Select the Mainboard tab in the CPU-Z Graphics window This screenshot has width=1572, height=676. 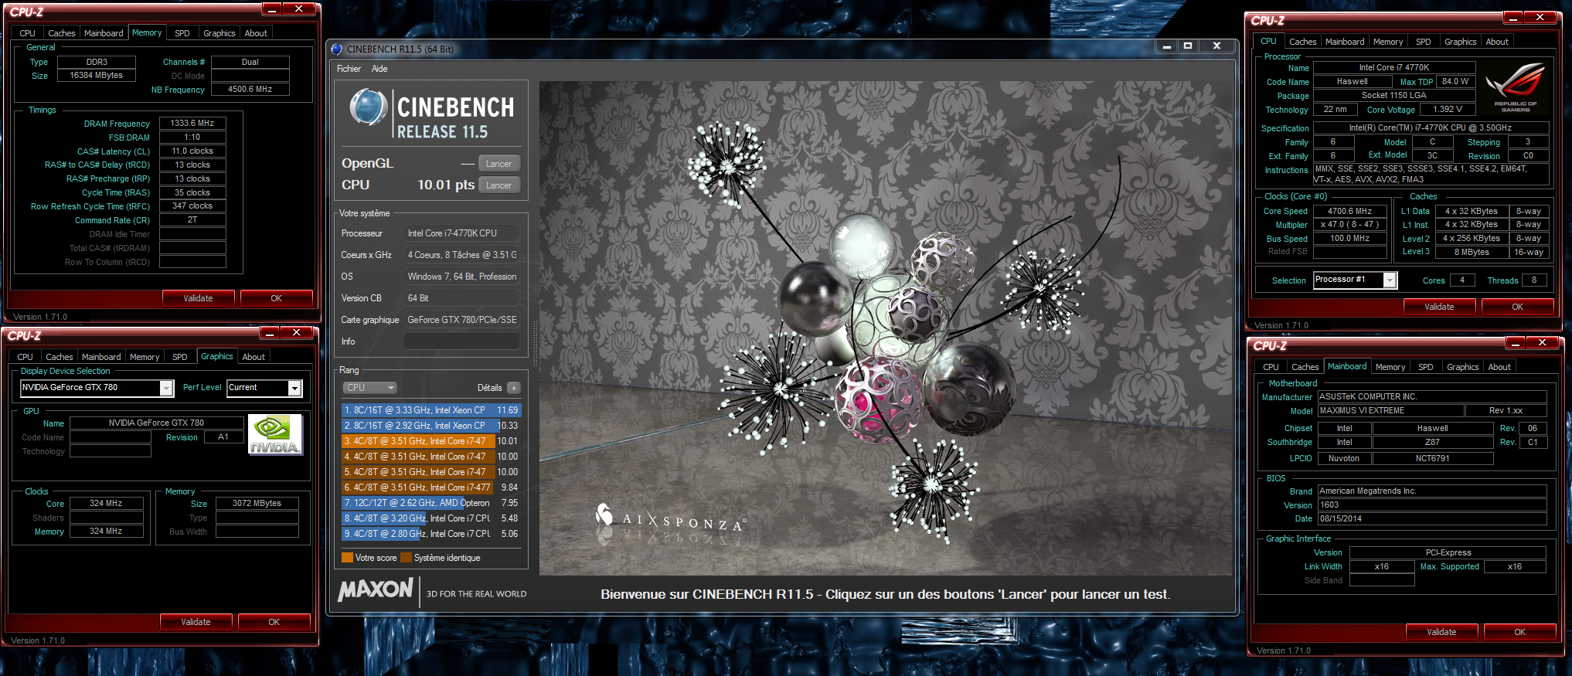click(x=101, y=357)
